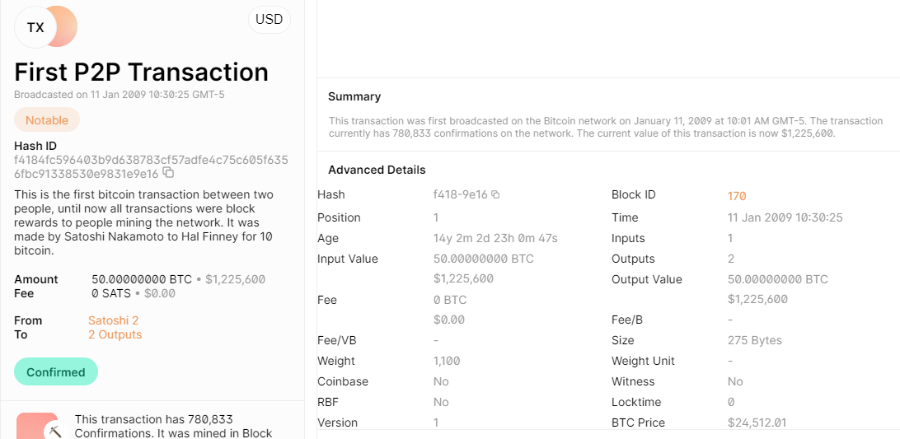Copy the short hash f418-9e16
The image size is (900, 439).
click(495, 194)
